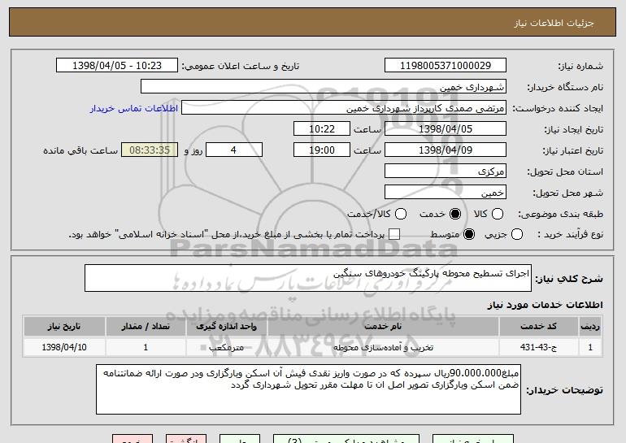The width and height of the screenshot is (626, 443).
Task: Click the public announcement date field 1398/04/05 - 10:23
Action: click(x=117, y=66)
